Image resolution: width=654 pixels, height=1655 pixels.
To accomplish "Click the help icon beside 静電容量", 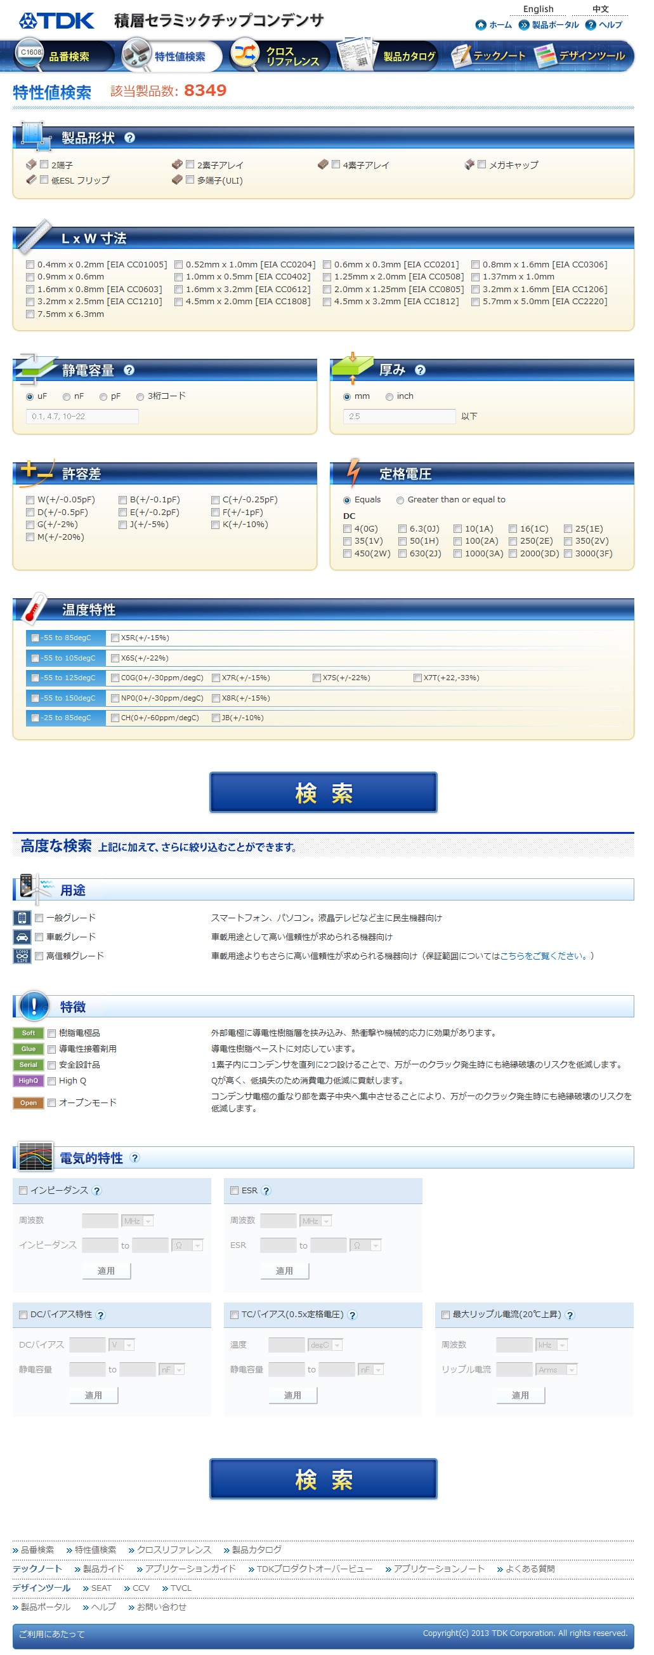I will click(129, 371).
